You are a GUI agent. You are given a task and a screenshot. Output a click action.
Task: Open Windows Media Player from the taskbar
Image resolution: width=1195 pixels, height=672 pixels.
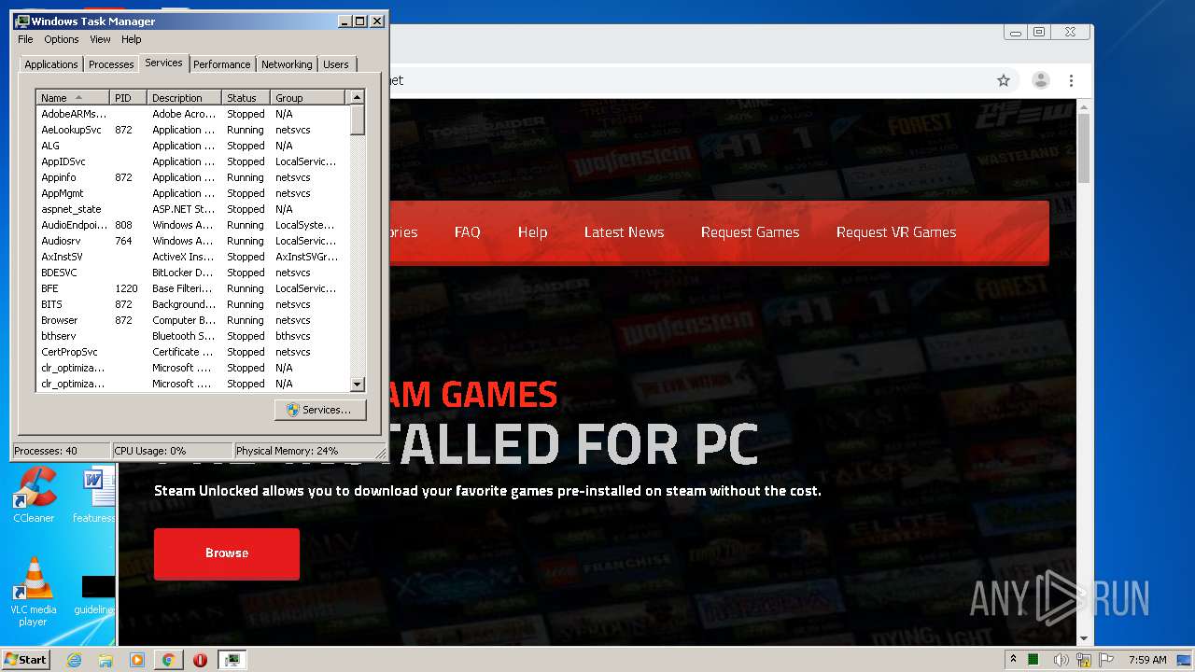(x=137, y=660)
